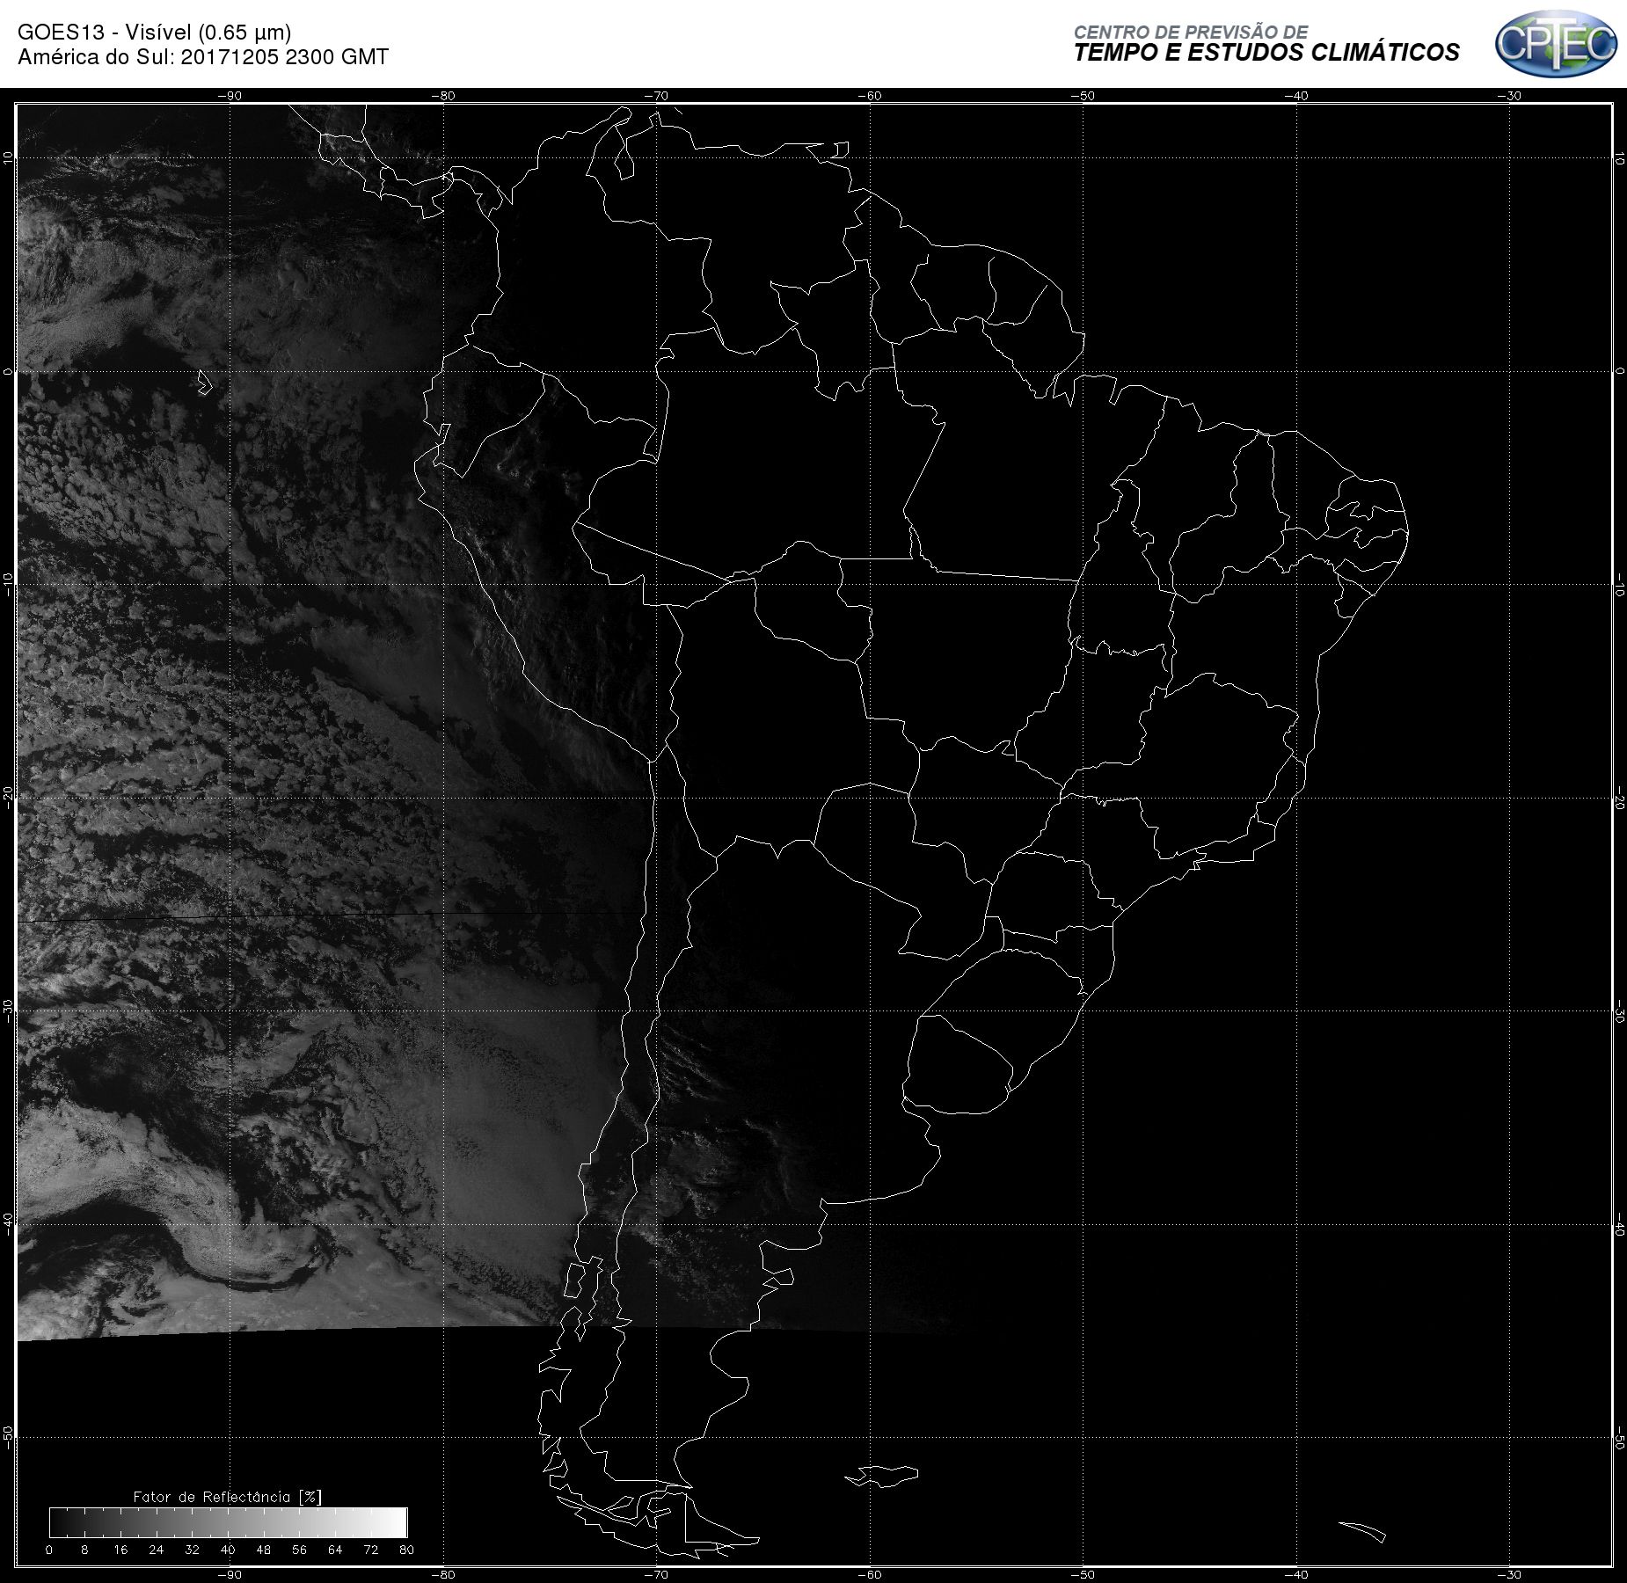Image resolution: width=1627 pixels, height=1583 pixels.
Task: Click the bottom '-80' longitude label
Action: coord(443,1574)
